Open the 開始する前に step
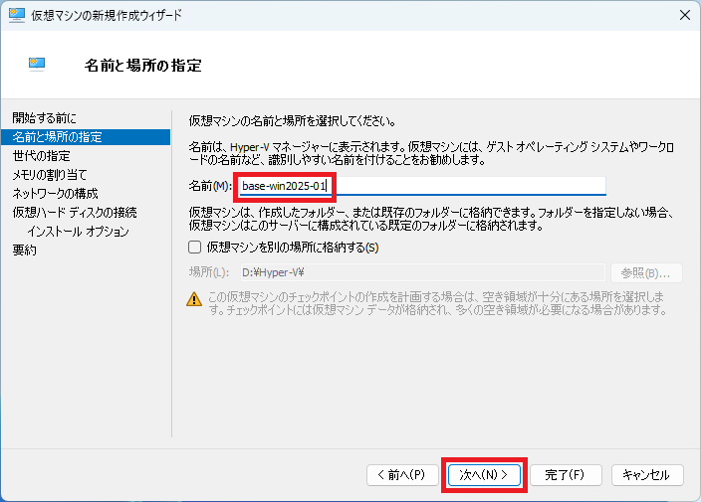 (x=44, y=118)
